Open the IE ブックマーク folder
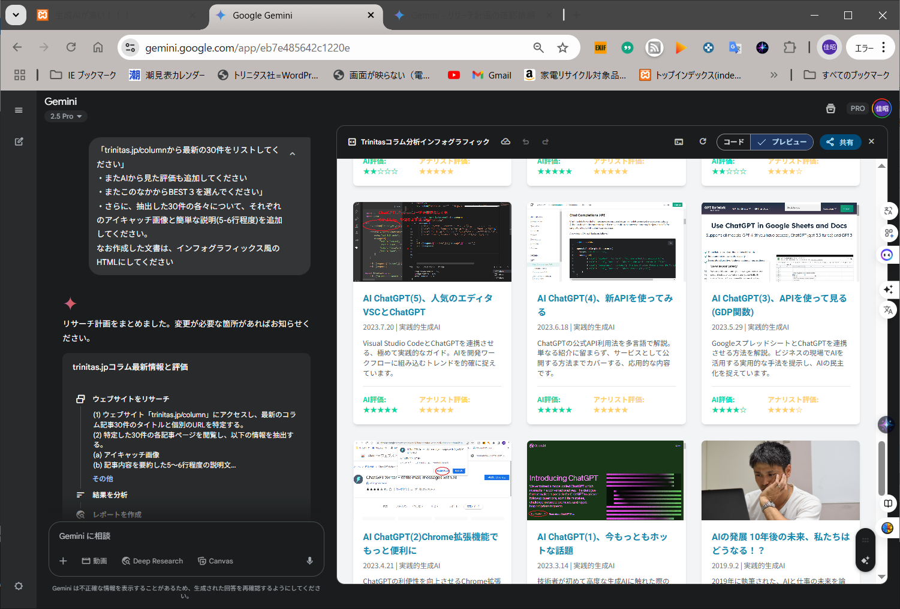The image size is (900, 609). click(83, 75)
